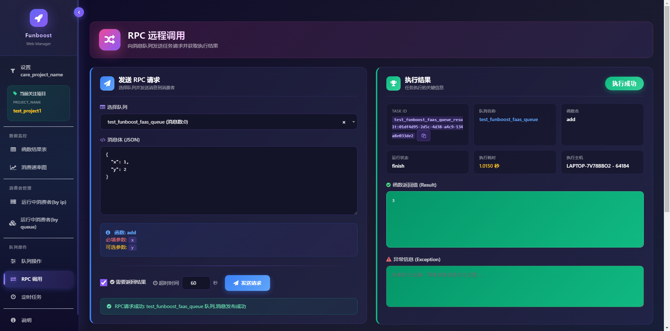Click the server icon for 运行中消费者(by ip)
The width and height of the screenshot is (670, 331).
tap(13, 202)
